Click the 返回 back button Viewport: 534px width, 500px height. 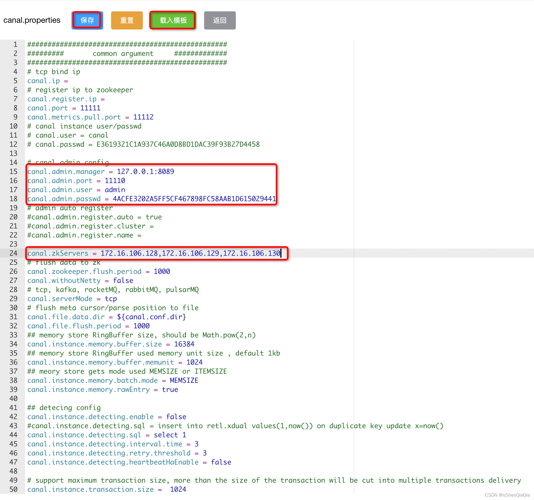pos(220,20)
